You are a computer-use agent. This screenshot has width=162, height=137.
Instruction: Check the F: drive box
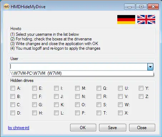34,97
